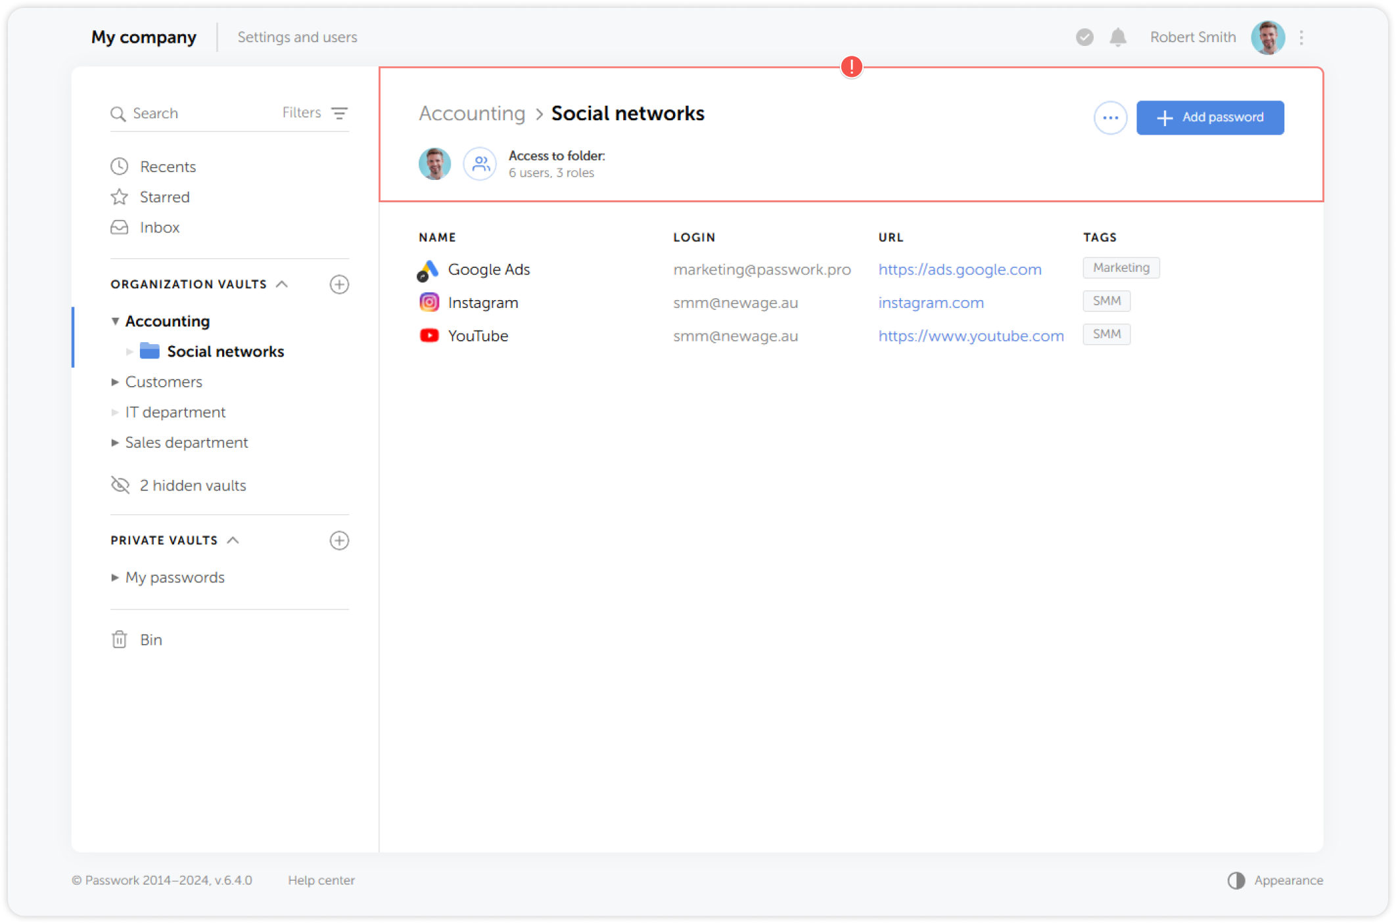Screen dimensions: 1396x924
Task: Select the Google Ads icon
Action: pyautogui.click(x=429, y=269)
